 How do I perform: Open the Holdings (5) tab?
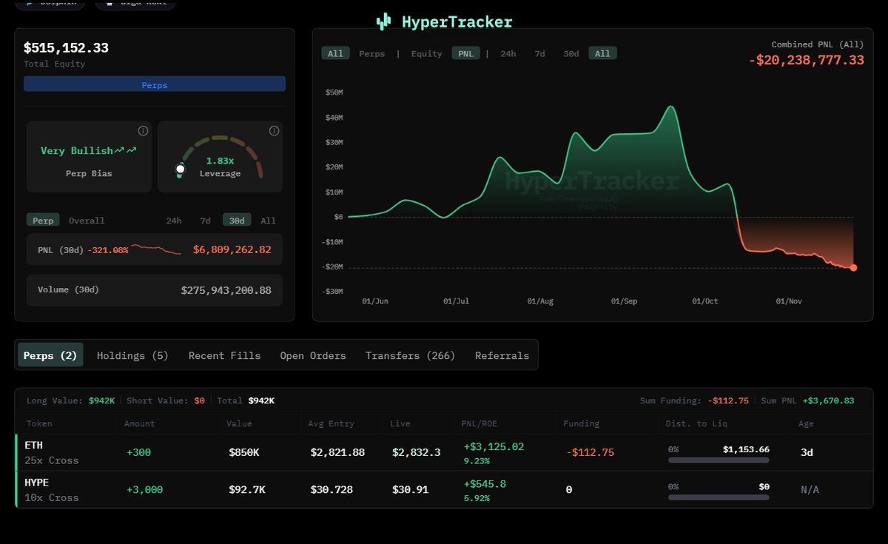[x=132, y=355]
